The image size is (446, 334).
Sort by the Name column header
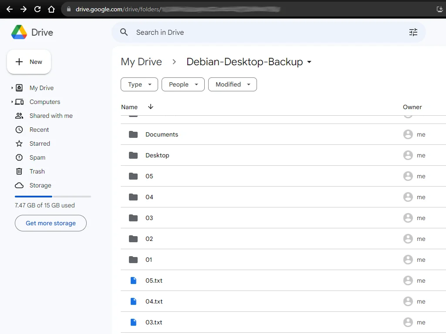[x=129, y=107]
